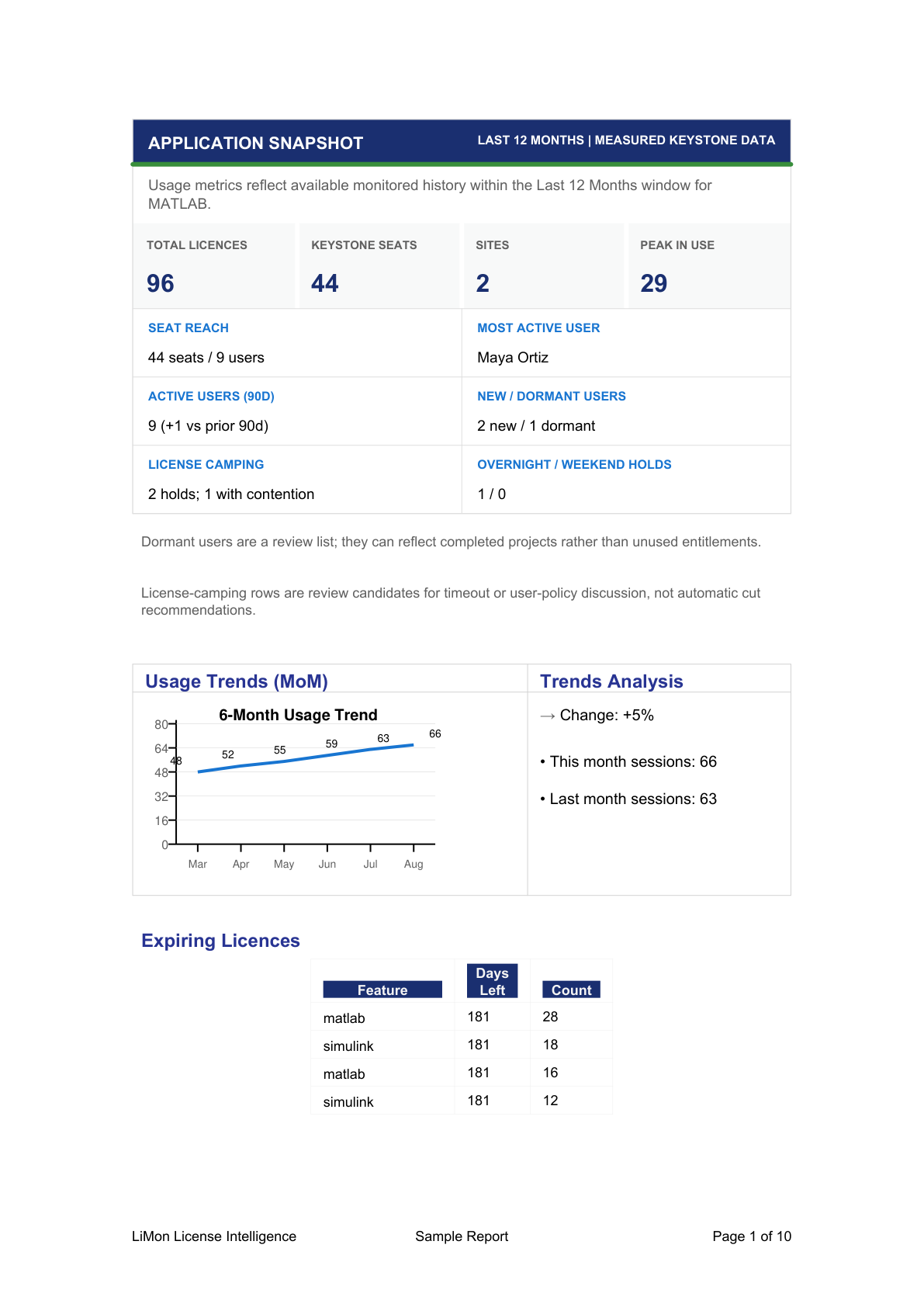Click the chart data label 55

pyautogui.click(x=280, y=750)
